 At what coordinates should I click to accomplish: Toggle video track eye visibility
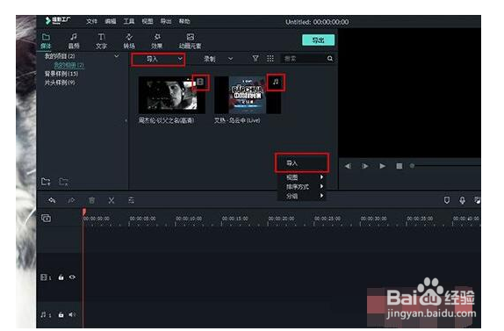72,277
